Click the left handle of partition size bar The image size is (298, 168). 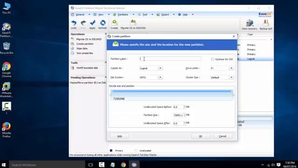[x=111, y=95]
